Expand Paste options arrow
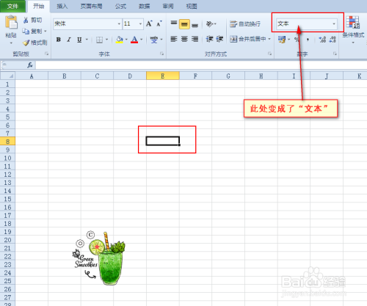This screenshot has width=367, height=306. (11, 43)
